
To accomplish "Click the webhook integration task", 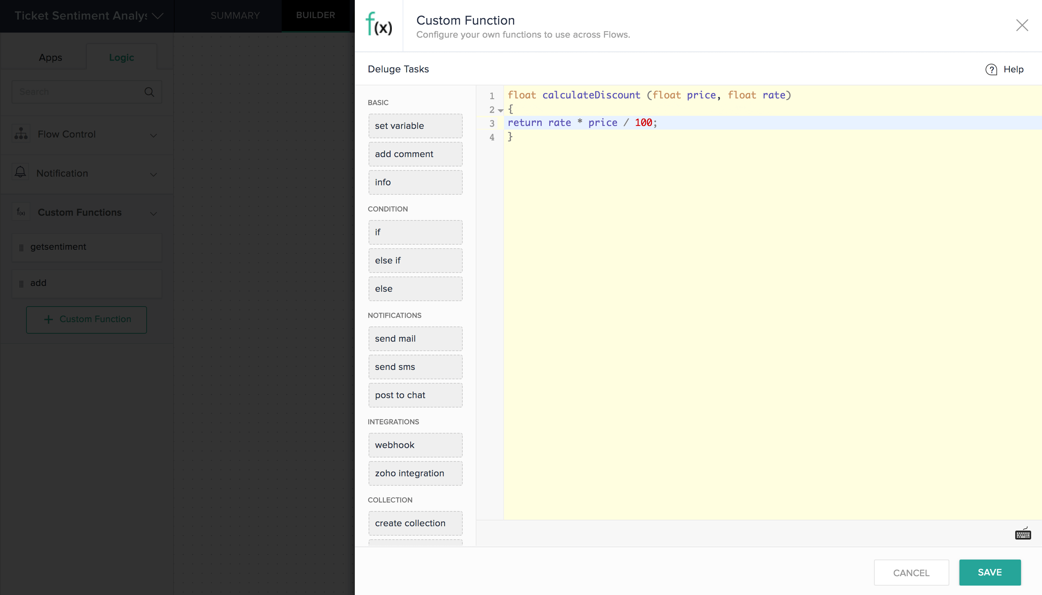I will tap(415, 445).
